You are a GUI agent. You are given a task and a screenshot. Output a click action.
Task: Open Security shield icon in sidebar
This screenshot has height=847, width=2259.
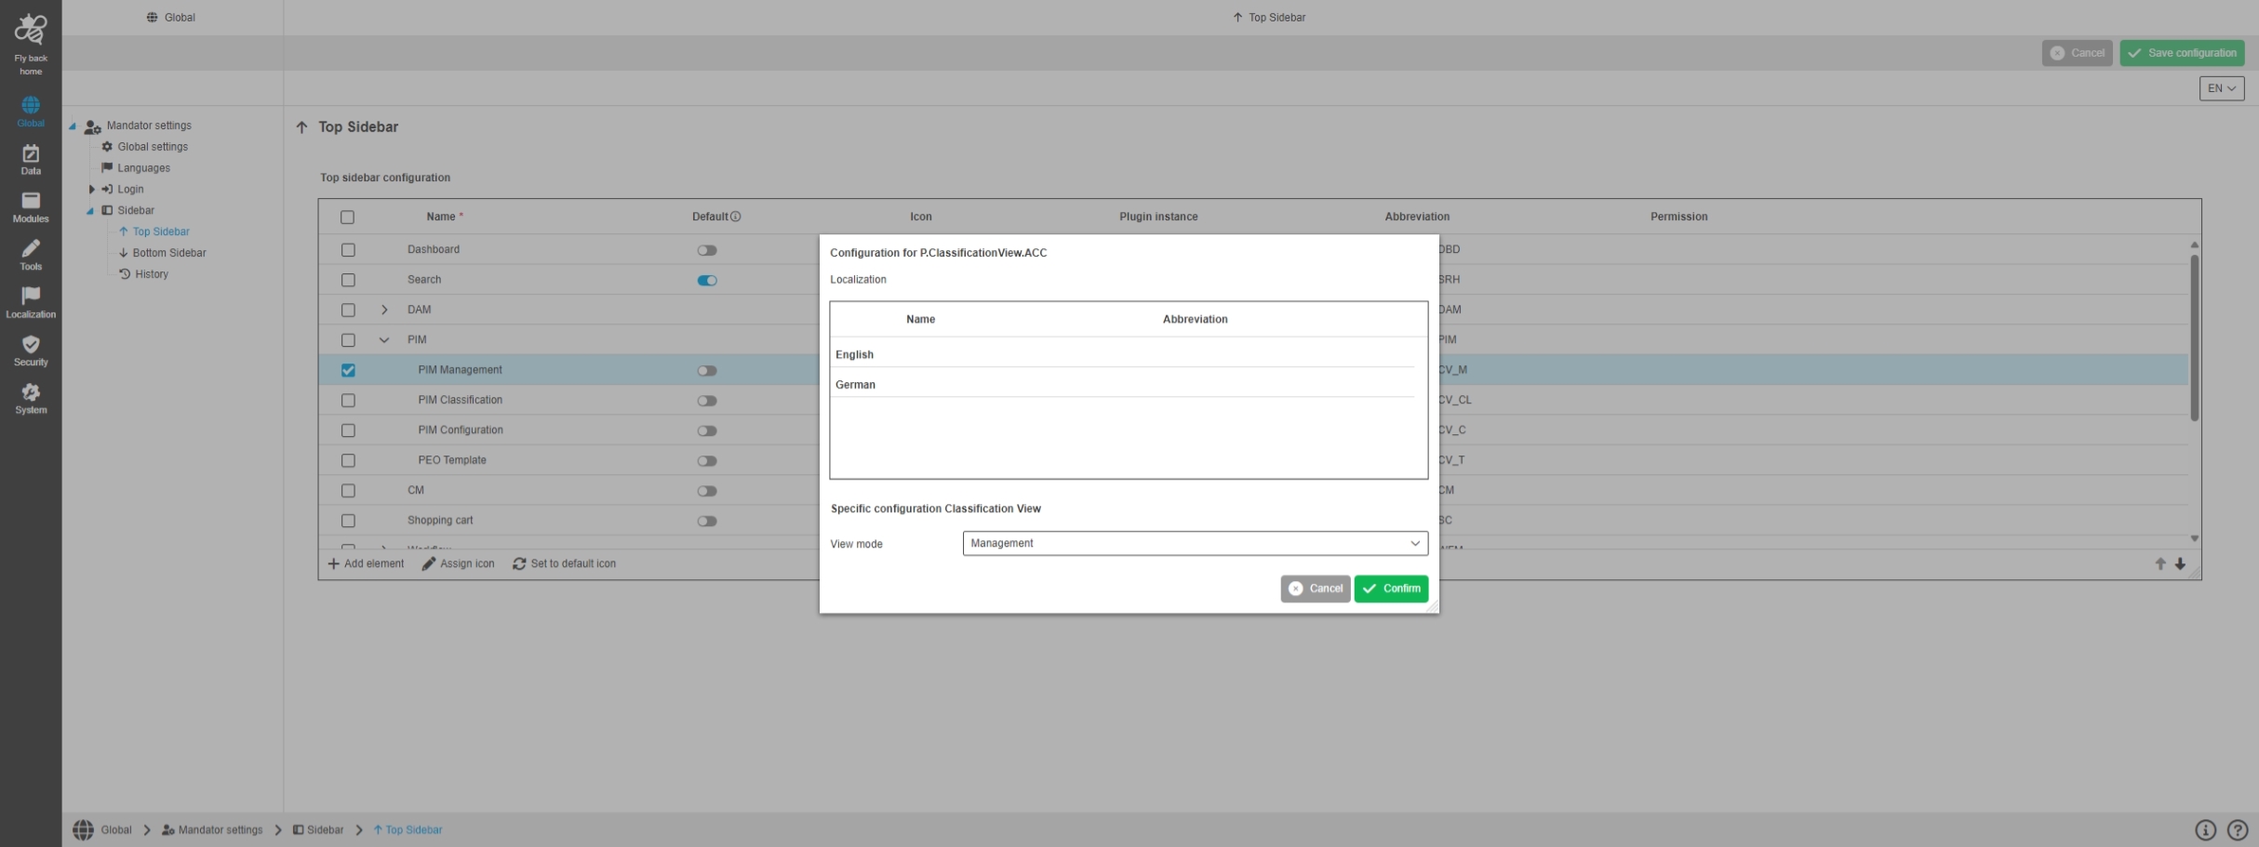pyautogui.click(x=31, y=350)
